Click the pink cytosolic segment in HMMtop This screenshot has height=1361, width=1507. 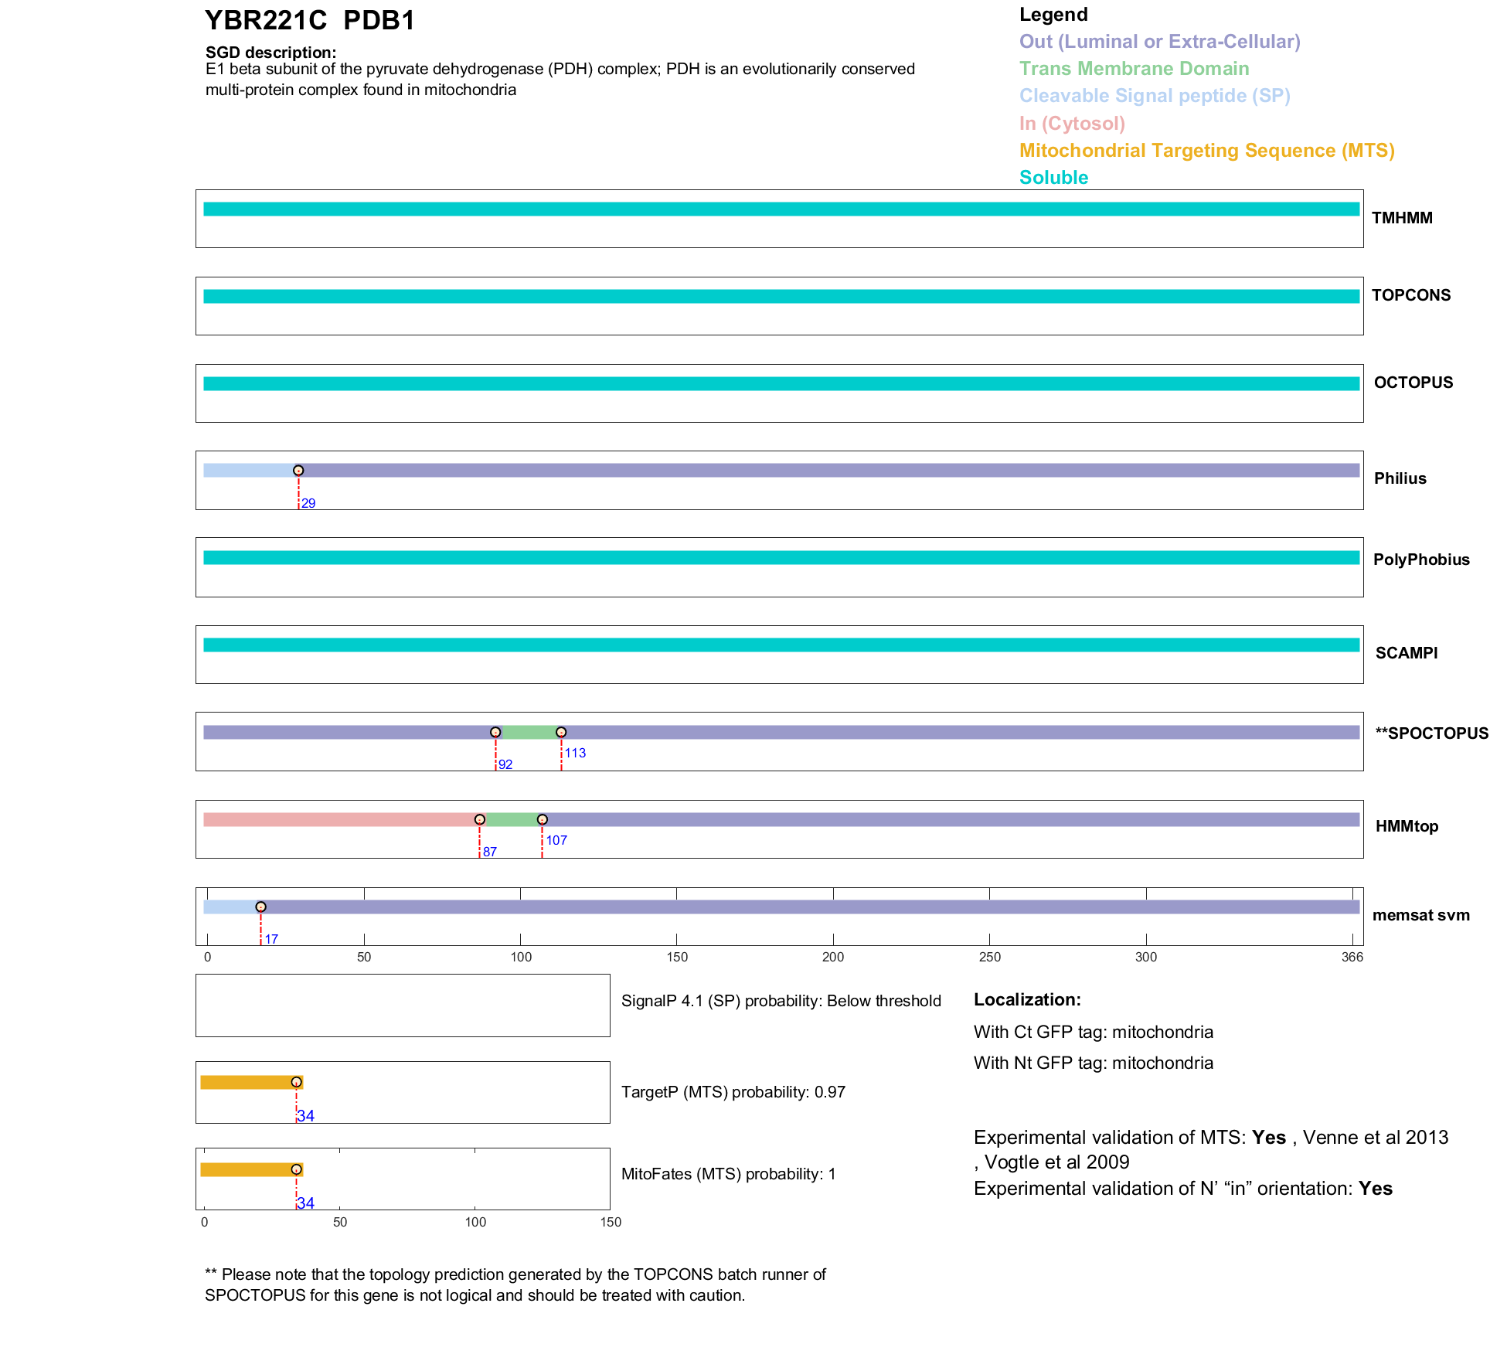point(340,819)
